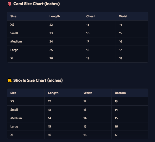The height and width of the screenshot is (142, 155).
Task: Select the Large row label in shorts table
Action: (x=14, y=126)
